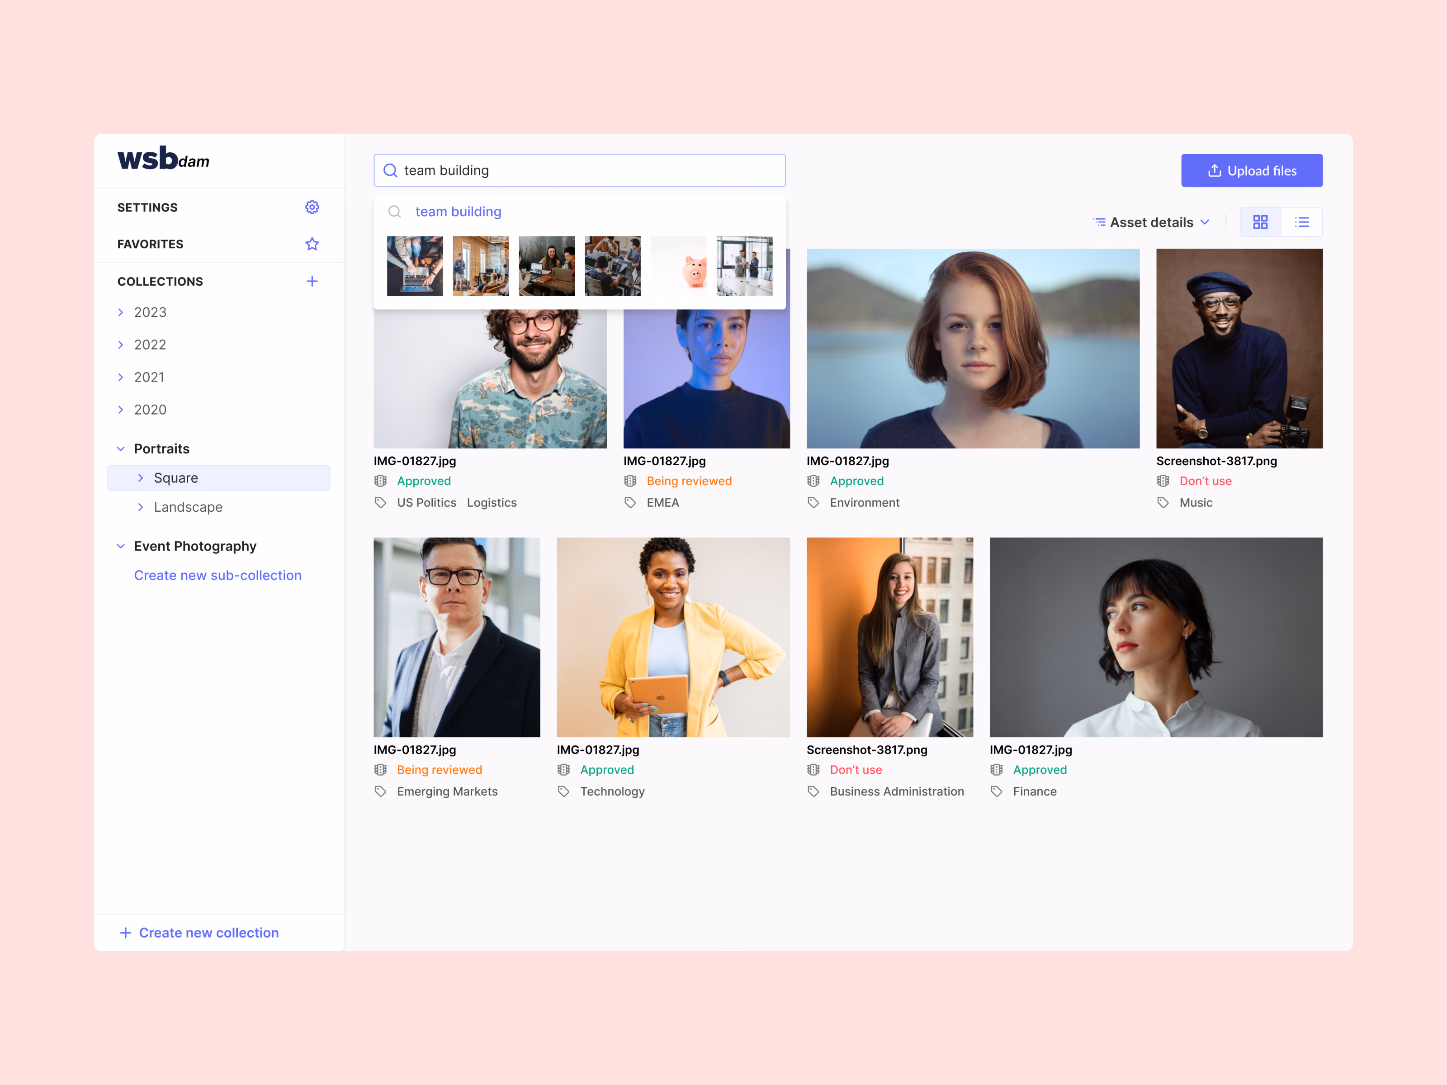Click the wsb dam logo
Viewport: 1447px width, 1085px height.
click(164, 158)
